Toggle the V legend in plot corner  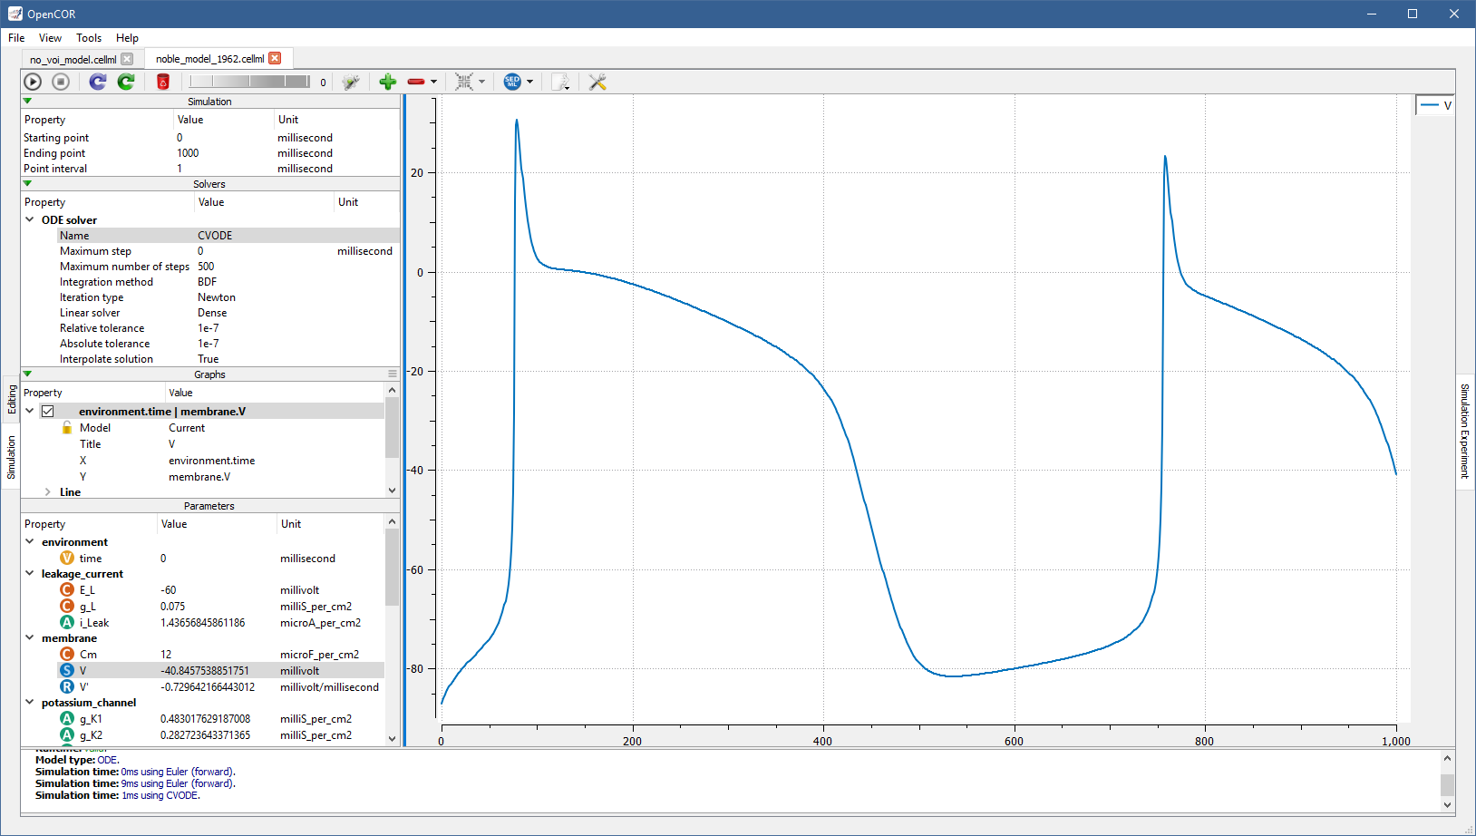point(1435,105)
